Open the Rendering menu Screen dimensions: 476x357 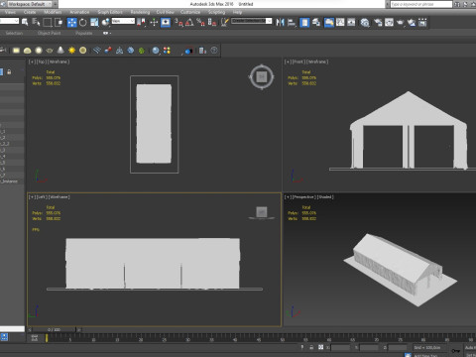(x=140, y=12)
